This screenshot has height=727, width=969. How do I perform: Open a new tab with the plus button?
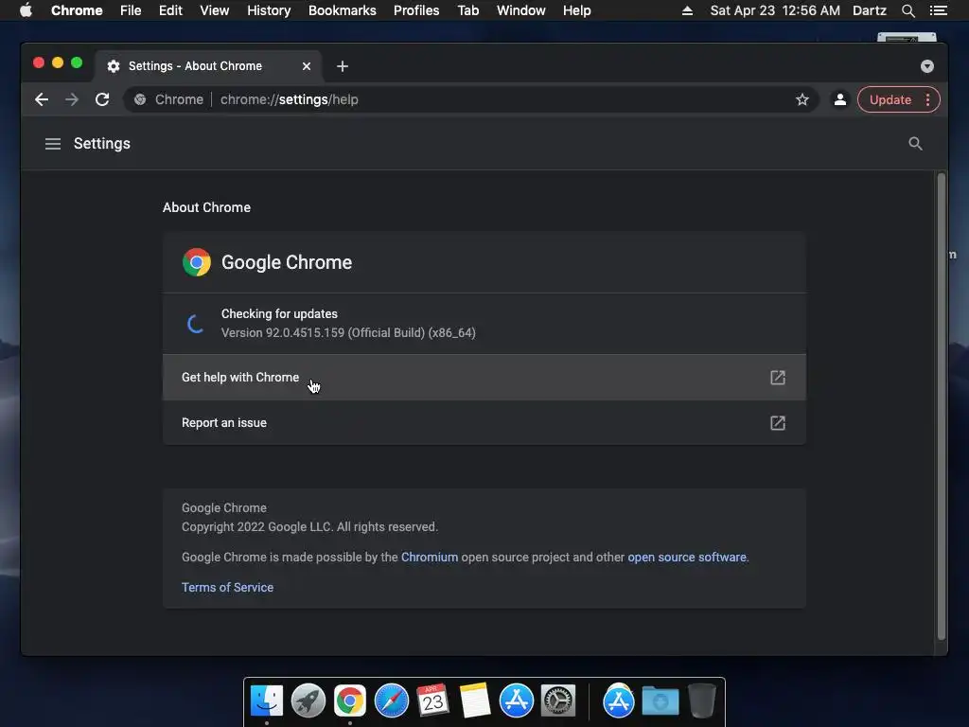point(343,66)
